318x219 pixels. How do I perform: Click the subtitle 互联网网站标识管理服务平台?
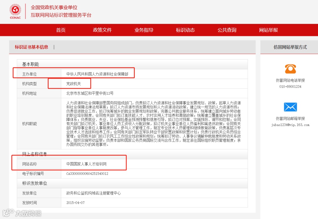pos(61,15)
